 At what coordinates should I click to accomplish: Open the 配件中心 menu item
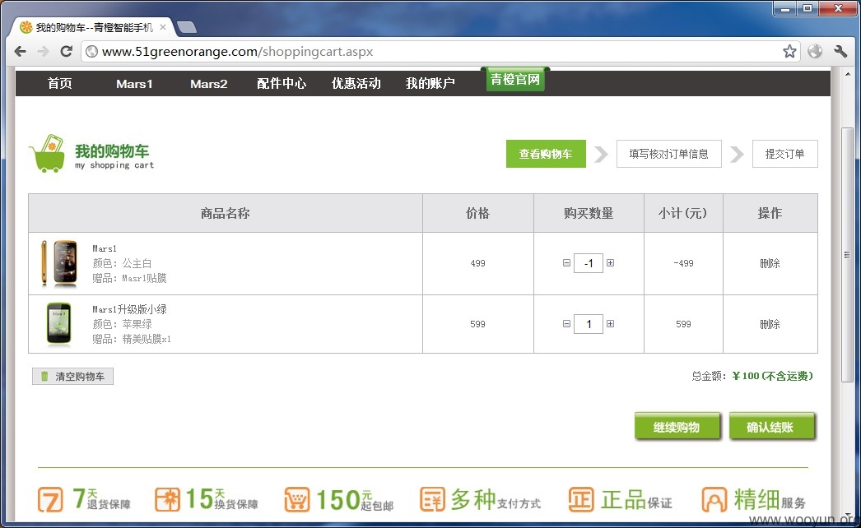(x=282, y=83)
